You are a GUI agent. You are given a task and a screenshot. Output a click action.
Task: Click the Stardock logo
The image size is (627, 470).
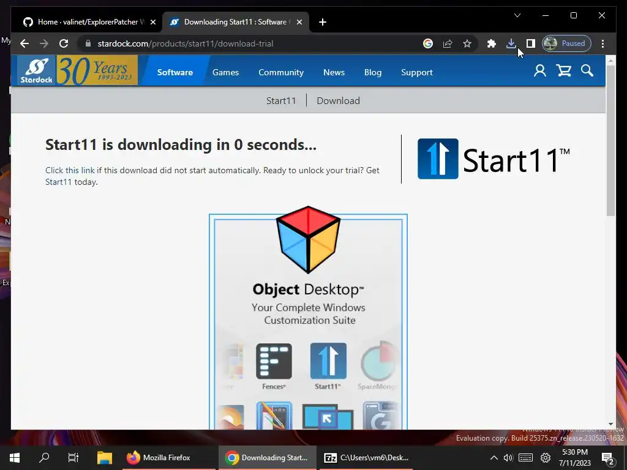pyautogui.click(x=36, y=71)
